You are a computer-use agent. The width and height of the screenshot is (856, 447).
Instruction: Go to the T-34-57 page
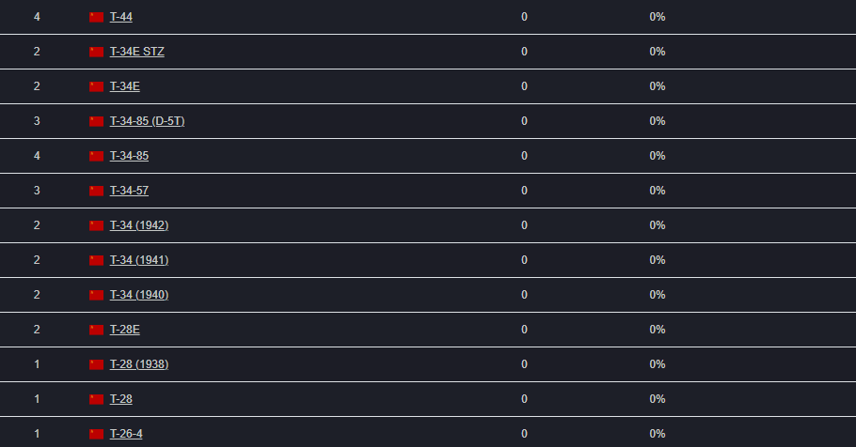pos(129,191)
